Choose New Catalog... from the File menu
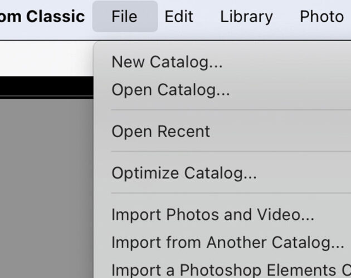This screenshot has width=351, height=278. (222, 62)
